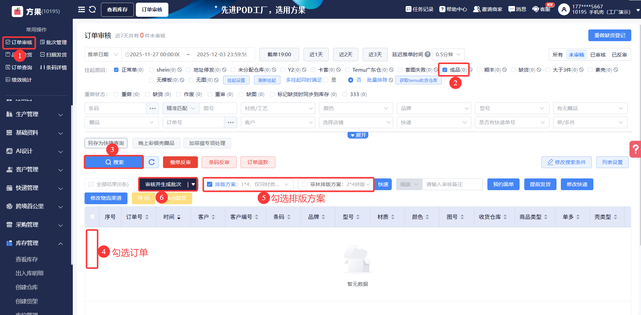Click the reset icon beside 搜索
641x315 pixels.
[x=152, y=162]
